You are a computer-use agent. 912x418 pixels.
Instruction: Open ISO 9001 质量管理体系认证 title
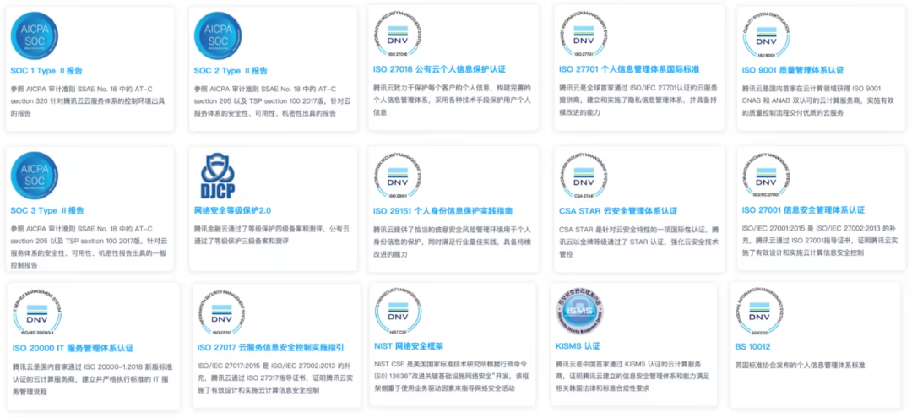(793, 70)
